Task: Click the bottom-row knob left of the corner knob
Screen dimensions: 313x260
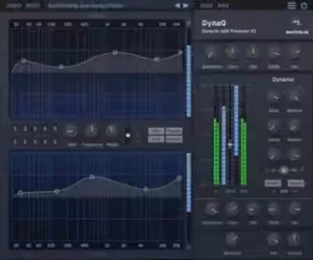Action: [x=274, y=240]
